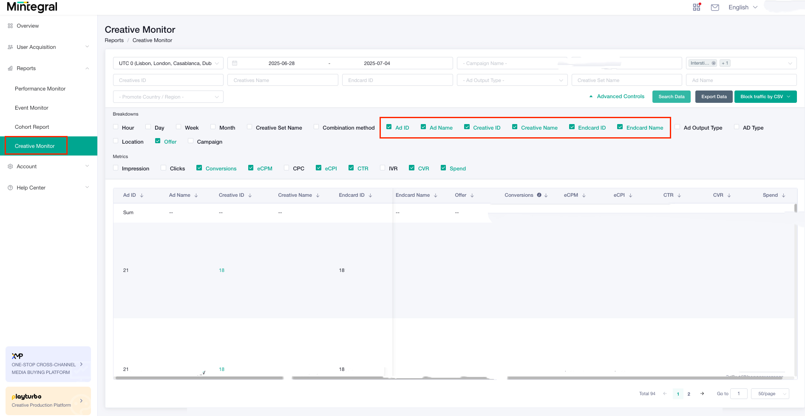The image size is (805, 416).
Task: Click the Search Data button
Action: (x=671, y=96)
